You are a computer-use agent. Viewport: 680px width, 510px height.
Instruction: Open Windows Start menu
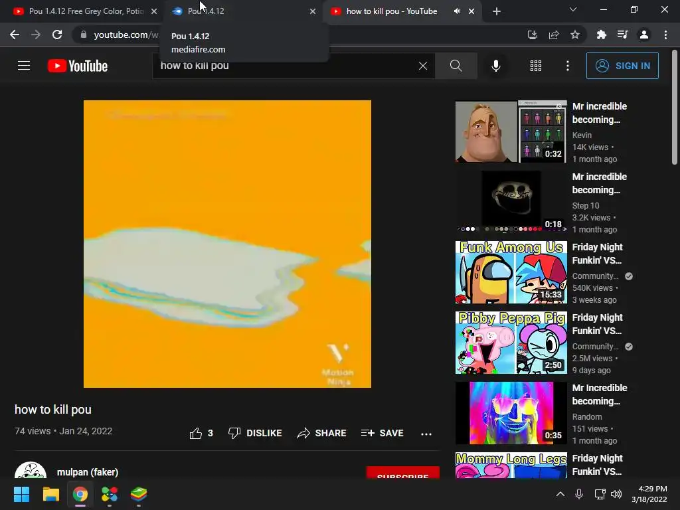[x=21, y=494]
